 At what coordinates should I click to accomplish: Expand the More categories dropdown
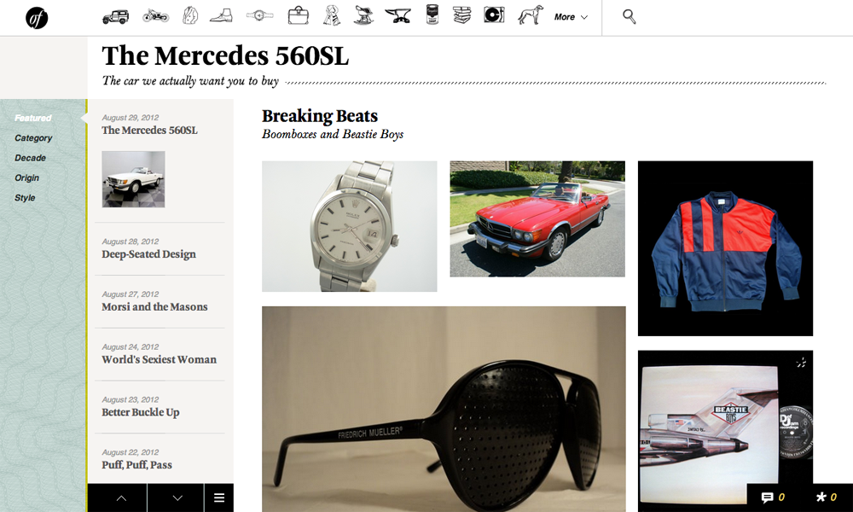pyautogui.click(x=571, y=17)
